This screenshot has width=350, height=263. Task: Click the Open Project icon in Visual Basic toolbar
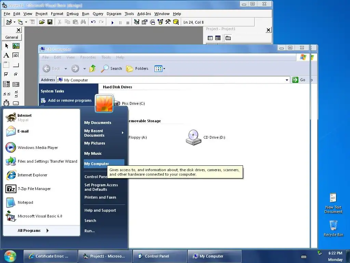click(42, 22)
